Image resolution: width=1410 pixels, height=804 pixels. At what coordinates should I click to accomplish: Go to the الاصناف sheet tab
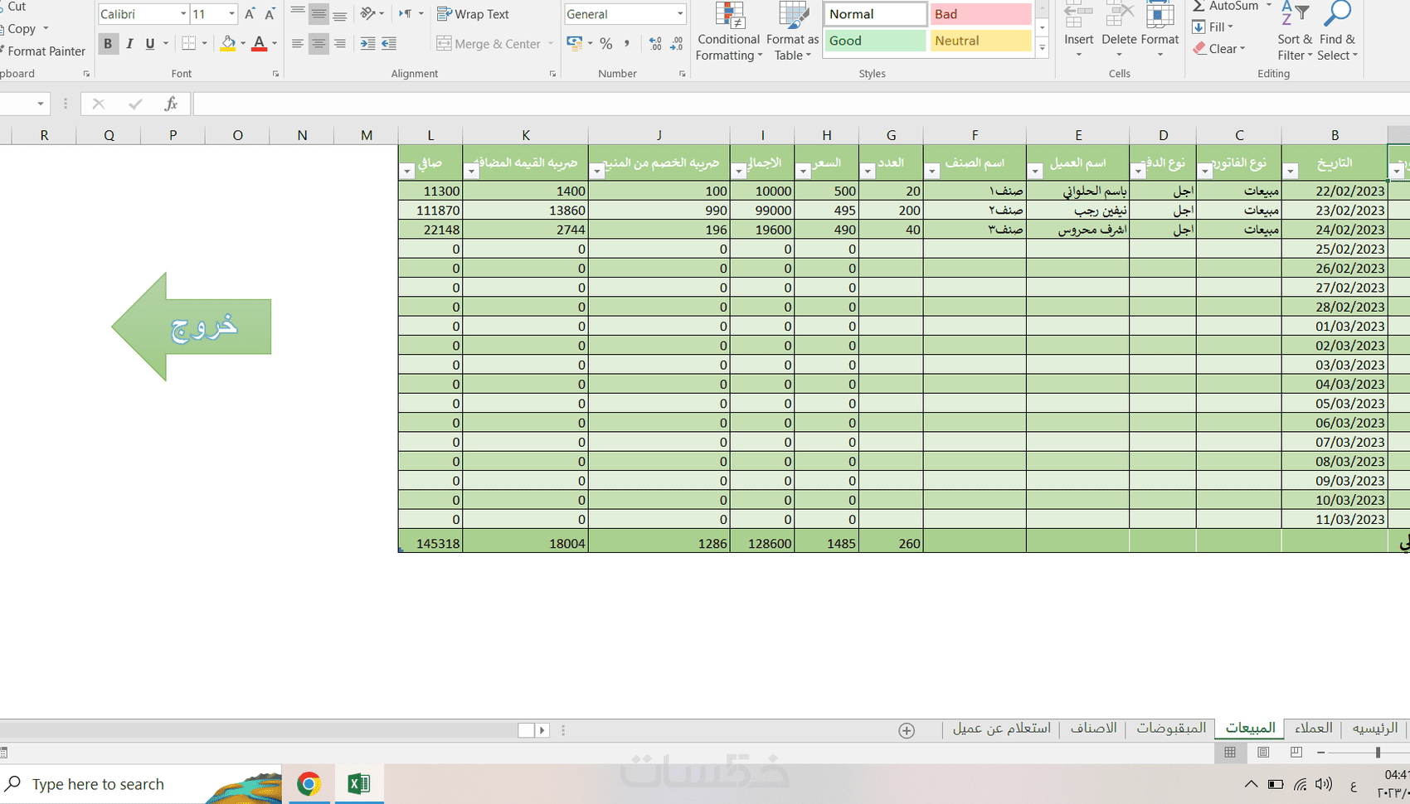(x=1093, y=728)
